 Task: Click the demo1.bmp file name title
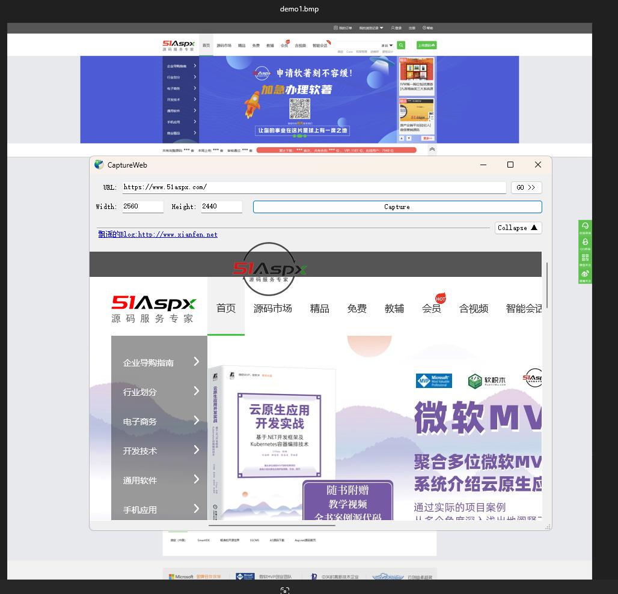(x=299, y=9)
